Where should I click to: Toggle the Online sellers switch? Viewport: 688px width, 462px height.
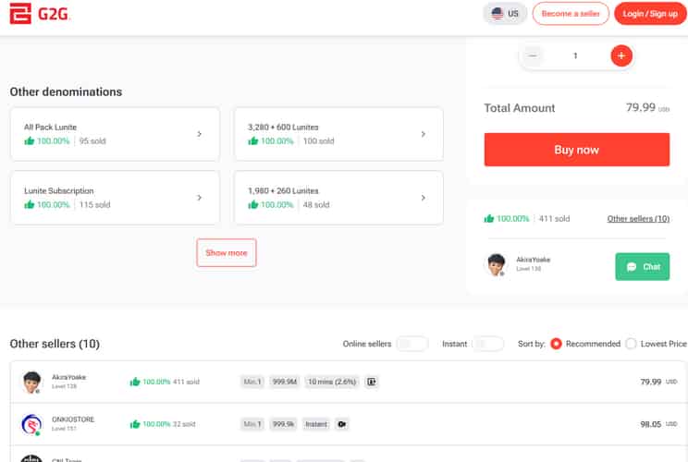pyautogui.click(x=412, y=344)
